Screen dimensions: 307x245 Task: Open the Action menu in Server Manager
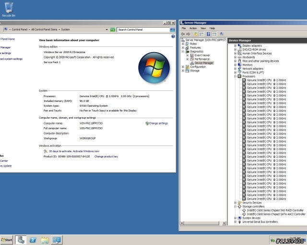click(x=193, y=28)
